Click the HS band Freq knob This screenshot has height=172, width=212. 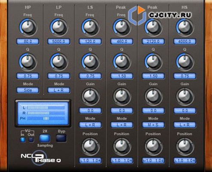point(185,27)
